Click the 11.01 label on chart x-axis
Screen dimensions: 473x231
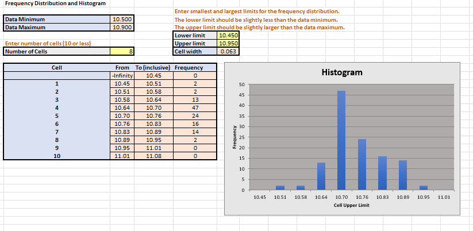click(444, 197)
